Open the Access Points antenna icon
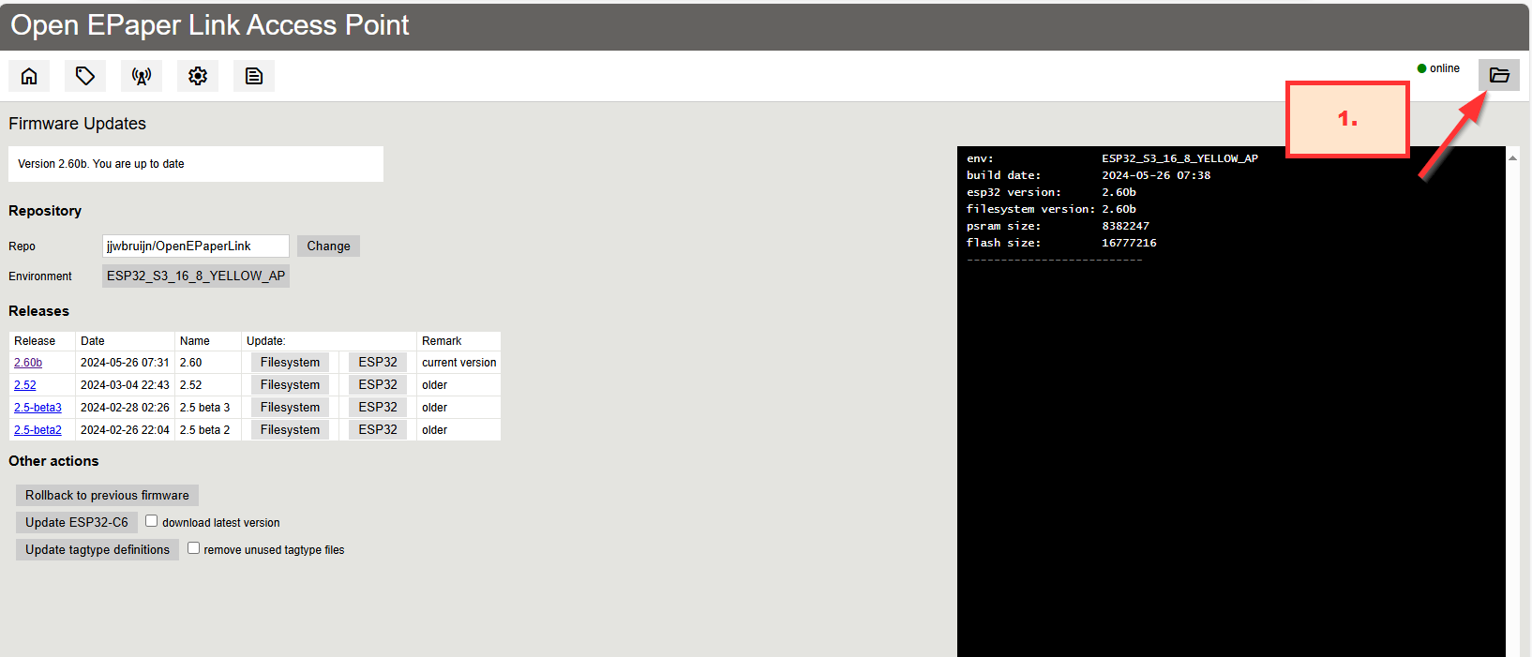 point(142,76)
